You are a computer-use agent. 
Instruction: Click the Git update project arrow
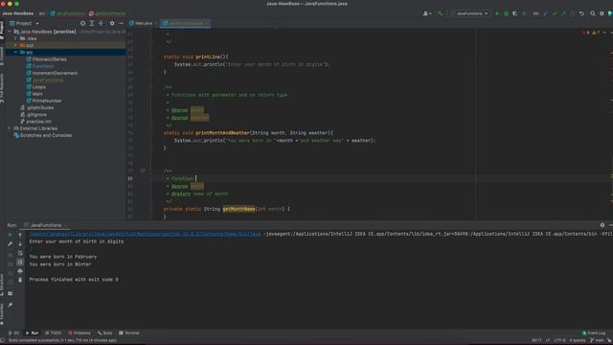pos(546,13)
